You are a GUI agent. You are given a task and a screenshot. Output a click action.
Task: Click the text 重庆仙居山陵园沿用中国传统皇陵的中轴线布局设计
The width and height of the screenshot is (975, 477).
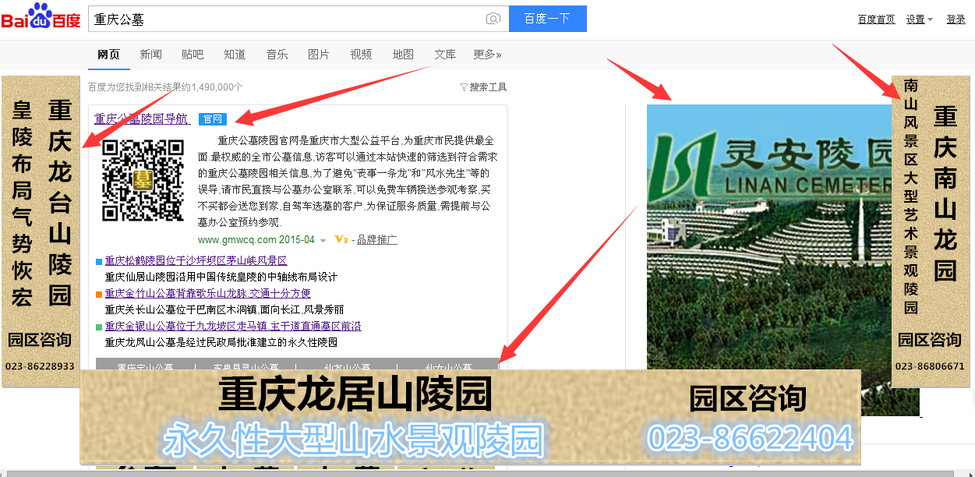tap(221, 277)
